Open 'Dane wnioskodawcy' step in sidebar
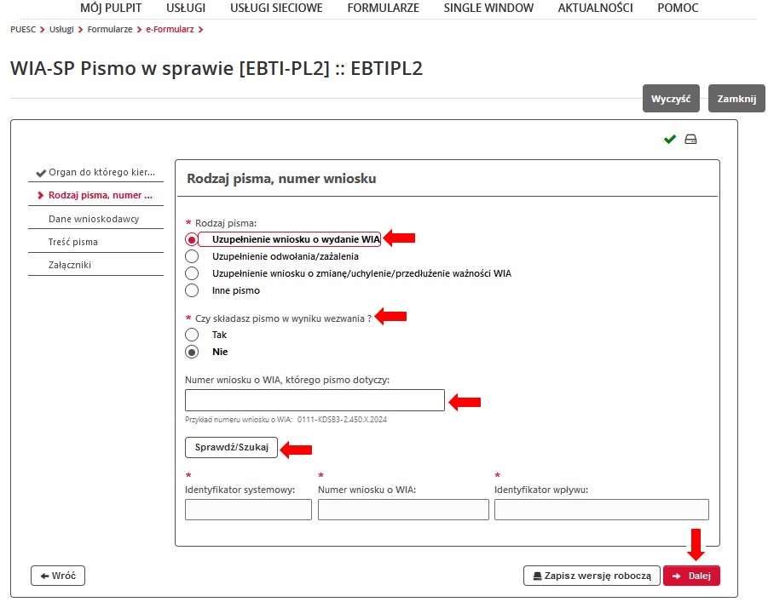Image resolution: width=768 pixels, height=602 pixels. coord(94,219)
